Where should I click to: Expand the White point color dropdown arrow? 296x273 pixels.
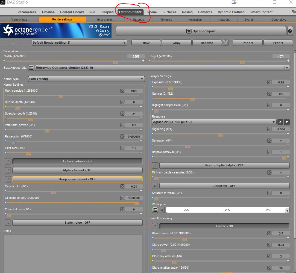[287, 210]
